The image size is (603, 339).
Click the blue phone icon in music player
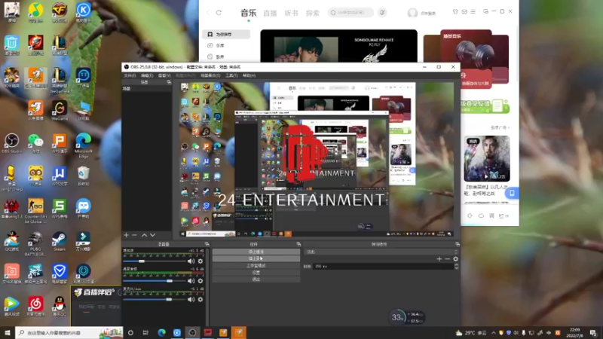(x=512, y=193)
